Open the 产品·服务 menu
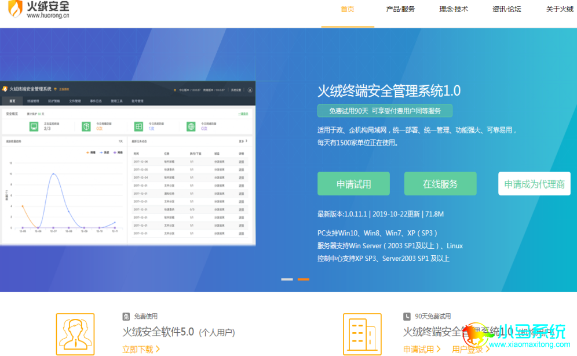The height and width of the screenshot is (356, 577). pos(400,9)
